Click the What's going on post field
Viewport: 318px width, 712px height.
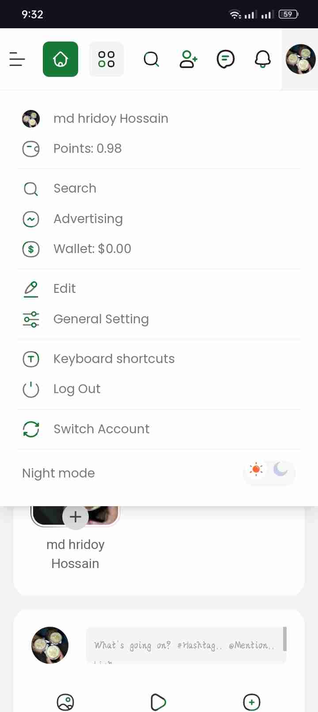pos(186,645)
